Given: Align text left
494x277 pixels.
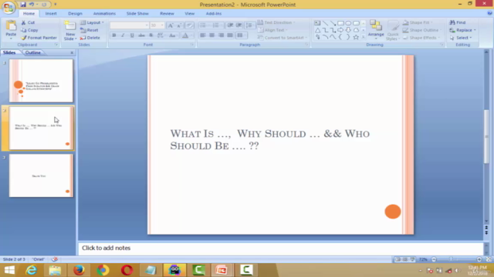Looking at the screenshot, I should click(203, 35).
